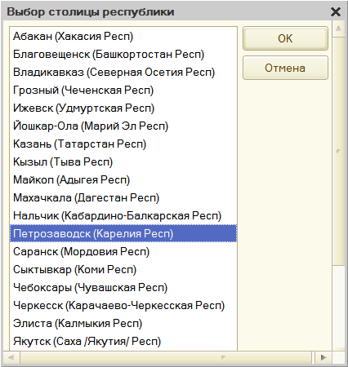The height and width of the screenshot is (367, 348).
Task: Pick Грозный (Чеченская Респ) from list
Action: pyautogui.click(x=123, y=90)
